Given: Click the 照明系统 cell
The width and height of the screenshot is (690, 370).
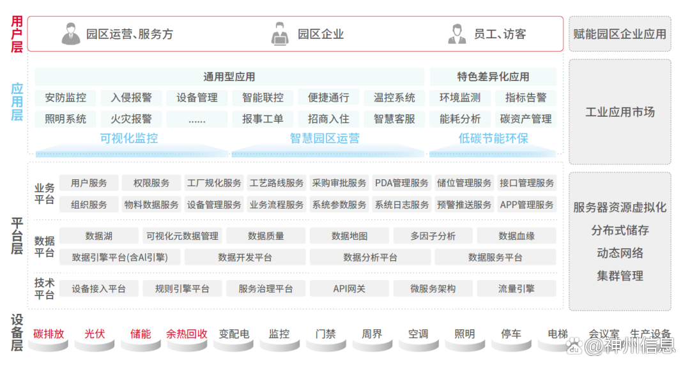Looking at the screenshot, I should pyautogui.click(x=65, y=119).
